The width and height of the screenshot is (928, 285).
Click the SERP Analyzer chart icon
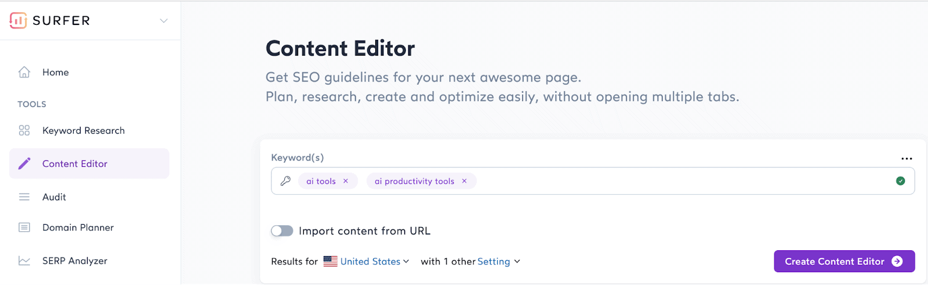24,261
